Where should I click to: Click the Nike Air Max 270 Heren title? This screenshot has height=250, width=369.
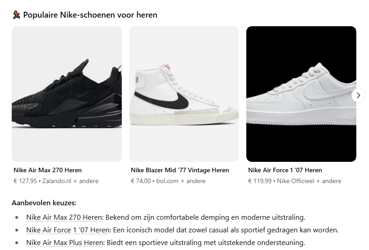coord(47,170)
